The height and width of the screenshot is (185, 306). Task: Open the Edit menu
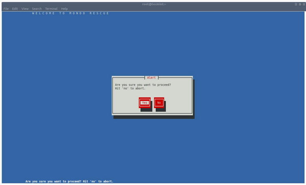[x=15, y=8]
